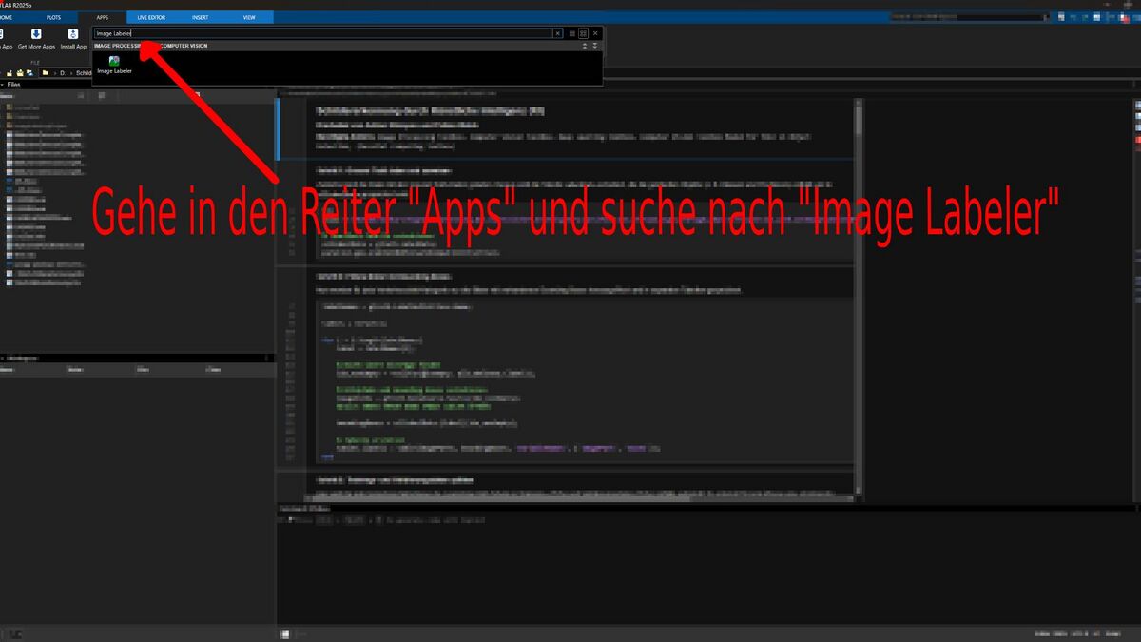Click the Get More Apps icon
This screenshot has height=642, width=1141.
pos(36,38)
